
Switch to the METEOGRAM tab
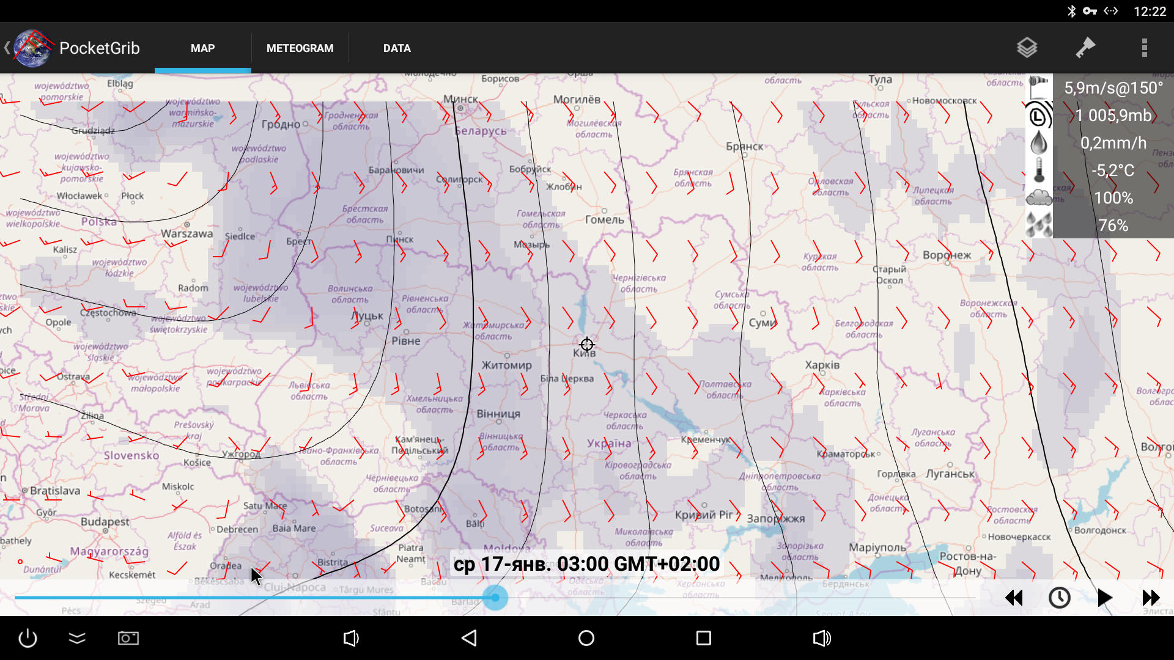coord(300,48)
